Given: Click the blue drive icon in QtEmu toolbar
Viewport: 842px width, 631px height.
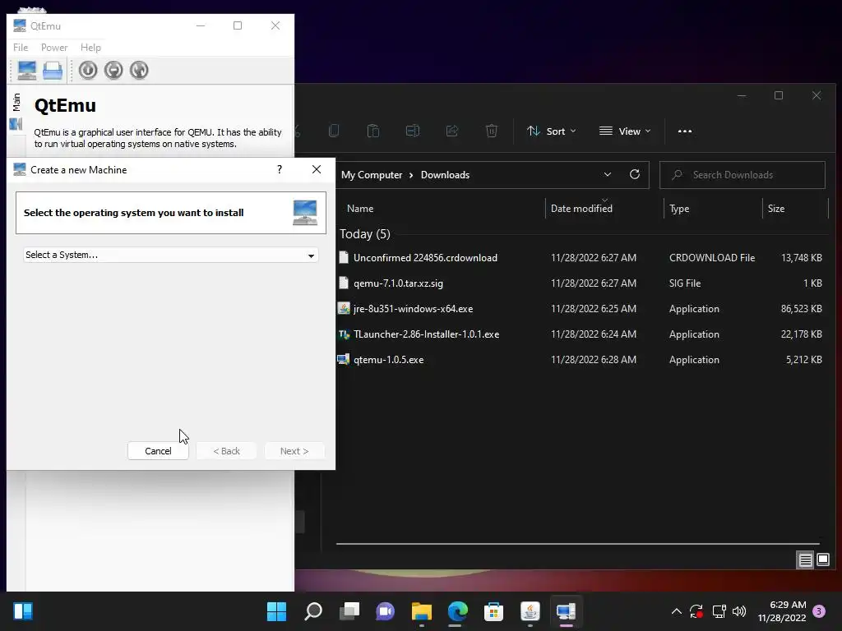Looking at the screenshot, I should (x=53, y=71).
